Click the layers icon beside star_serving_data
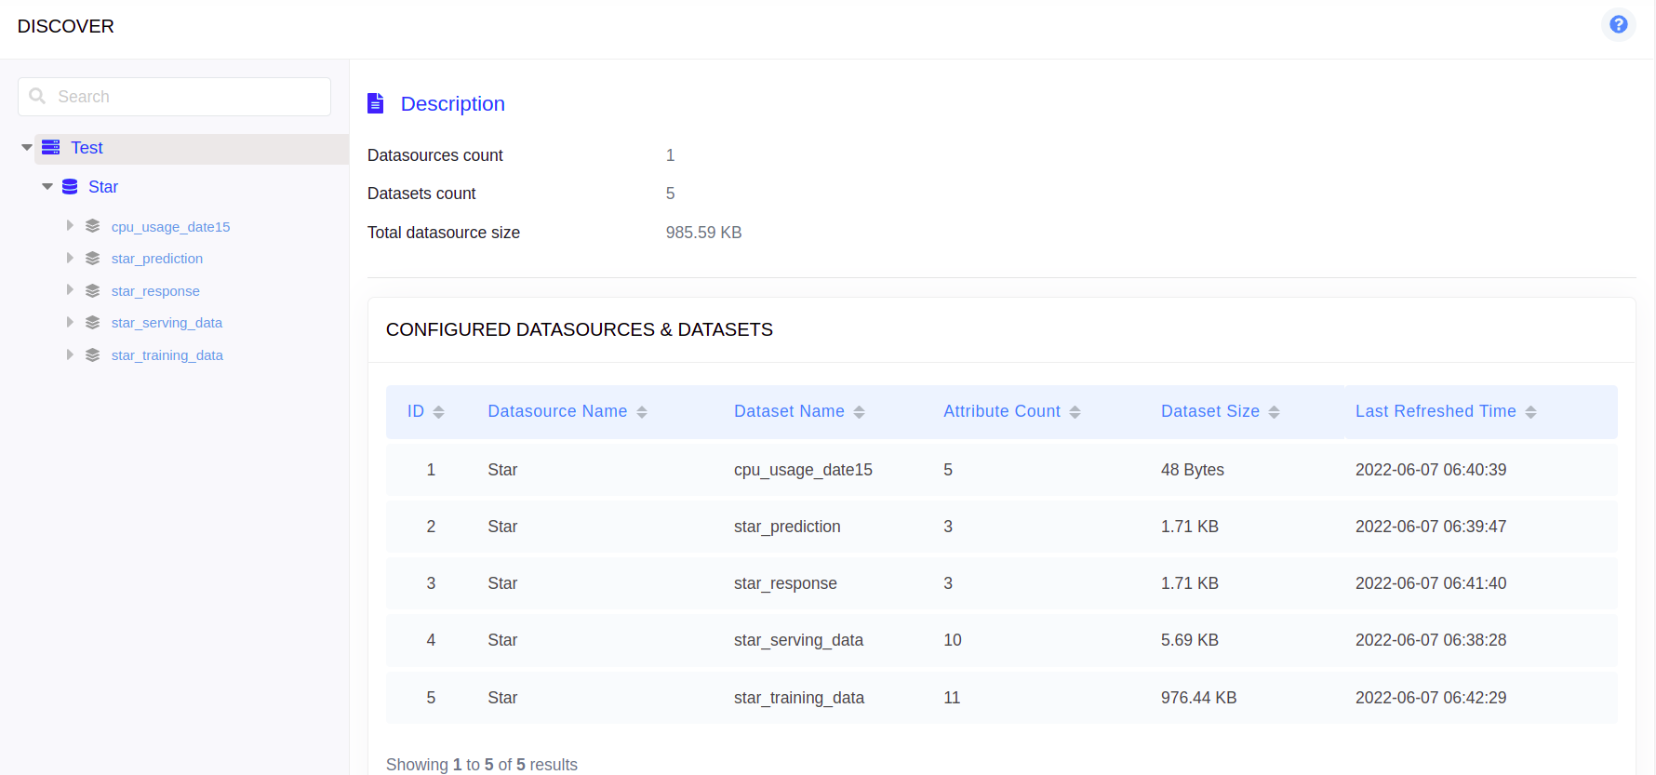Image resolution: width=1656 pixels, height=775 pixels. pos(92,323)
